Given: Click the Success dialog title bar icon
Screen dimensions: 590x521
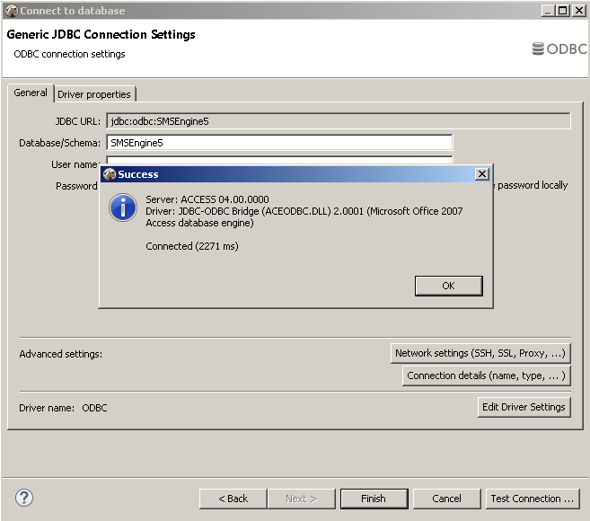Looking at the screenshot, I should [x=110, y=174].
